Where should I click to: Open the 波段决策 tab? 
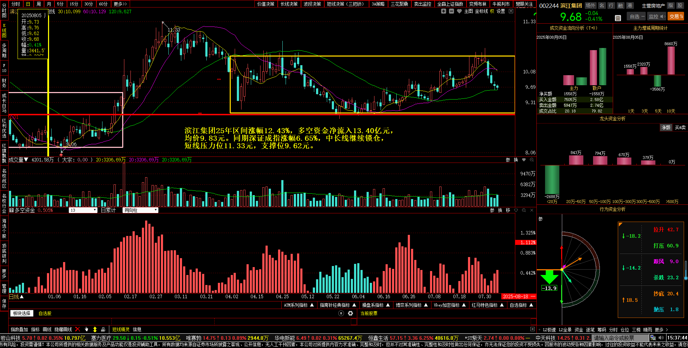[312, 4]
